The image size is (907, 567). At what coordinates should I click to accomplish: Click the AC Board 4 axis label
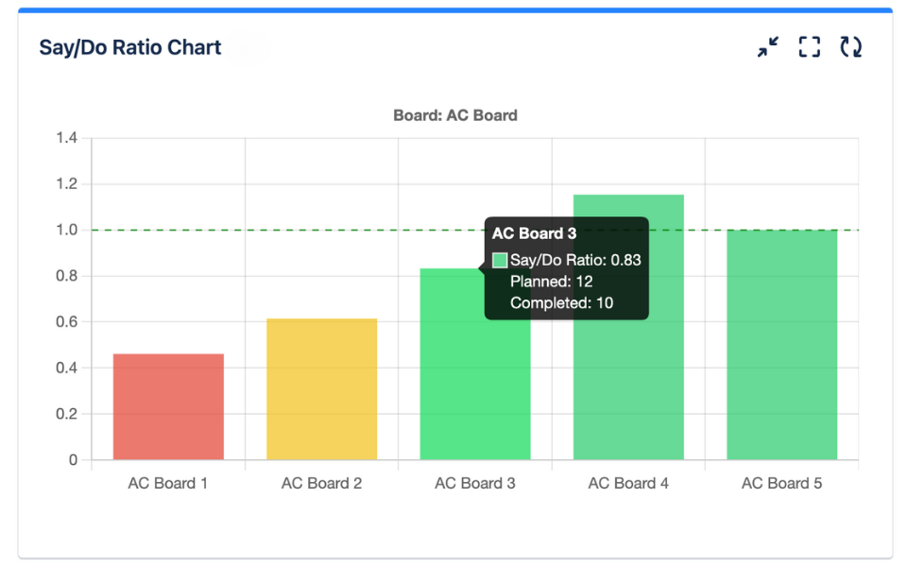pos(628,483)
